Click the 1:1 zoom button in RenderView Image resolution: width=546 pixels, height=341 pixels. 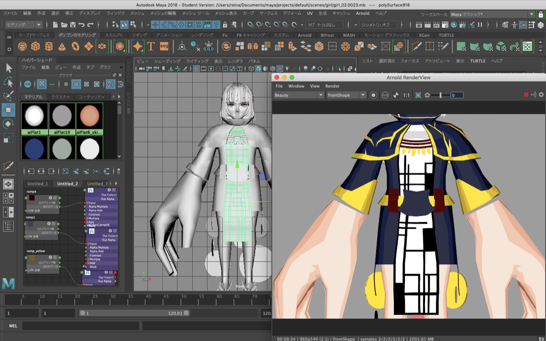406,95
